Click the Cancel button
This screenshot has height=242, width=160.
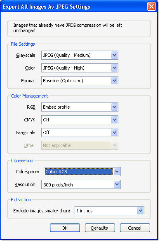point(135,228)
